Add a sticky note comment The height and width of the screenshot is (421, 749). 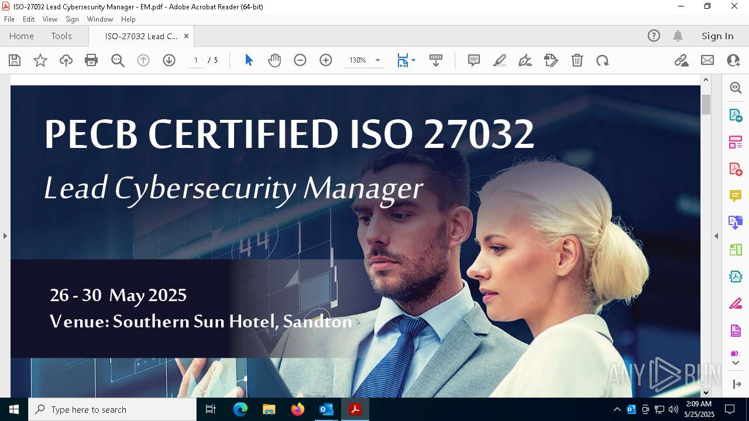point(474,60)
